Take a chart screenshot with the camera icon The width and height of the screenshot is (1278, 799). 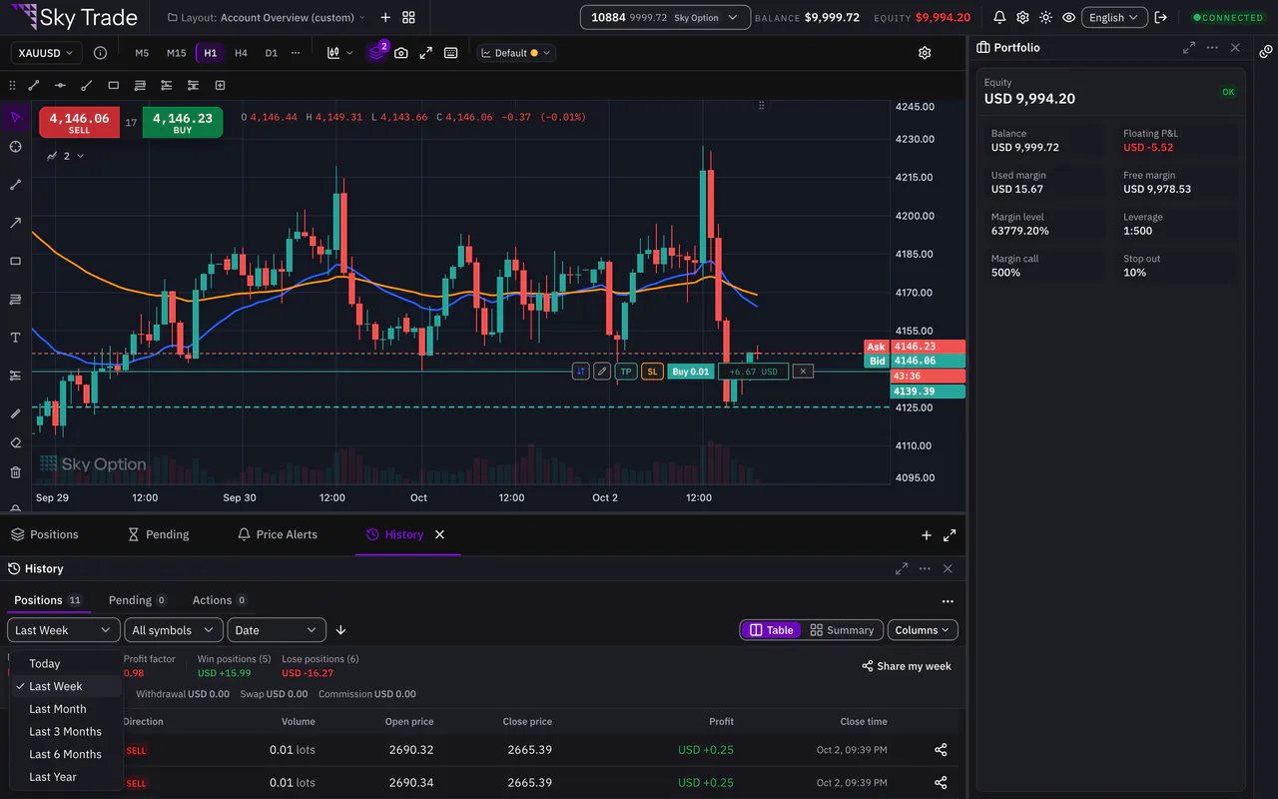point(401,53)
